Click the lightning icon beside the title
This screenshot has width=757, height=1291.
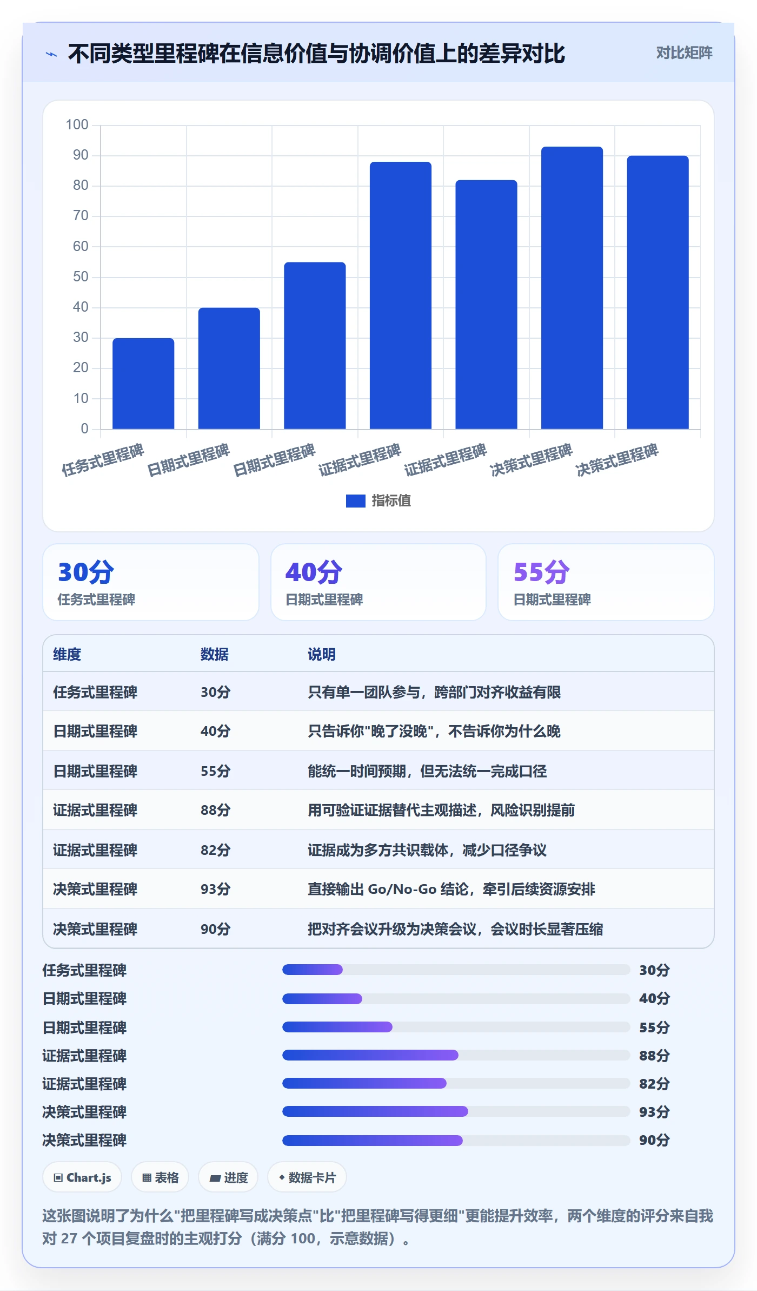pos(51,54)
